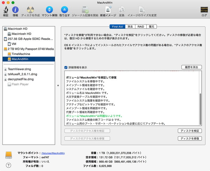Click the log line ファイルシステム検査の終了コードは 0 です

[x=93, y=120]
